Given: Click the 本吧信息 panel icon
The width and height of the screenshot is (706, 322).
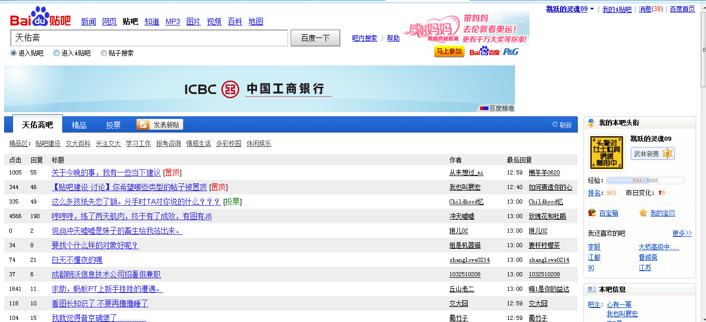Looking at the screenshot, I should 592,289.
